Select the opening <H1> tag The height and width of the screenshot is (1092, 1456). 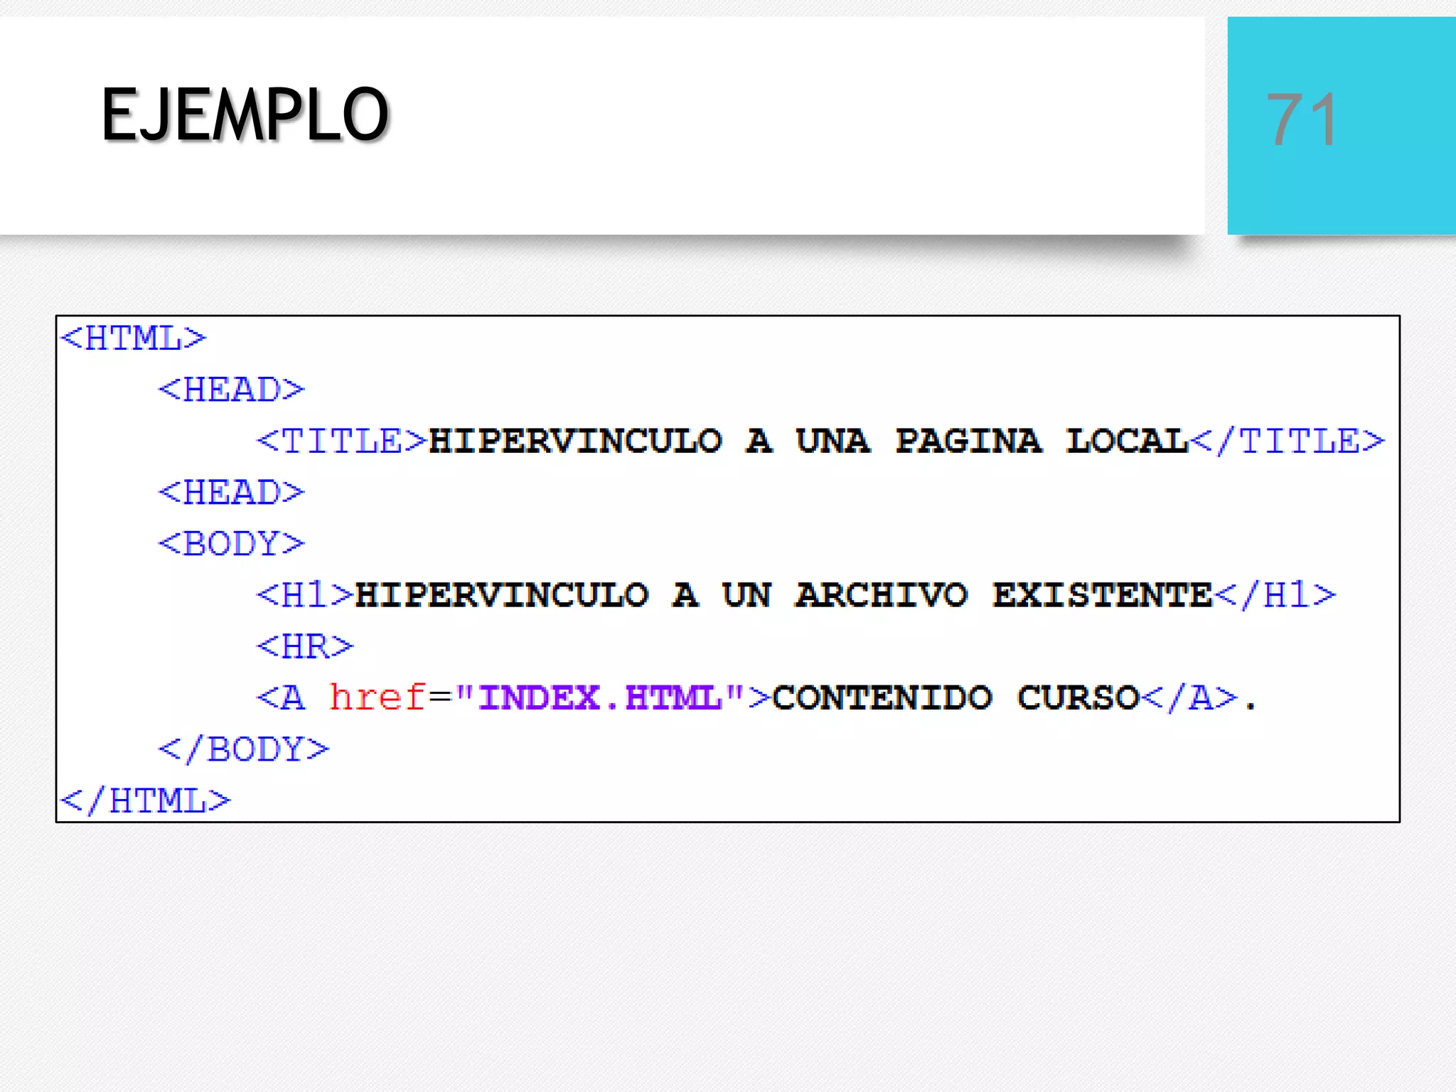304,595
